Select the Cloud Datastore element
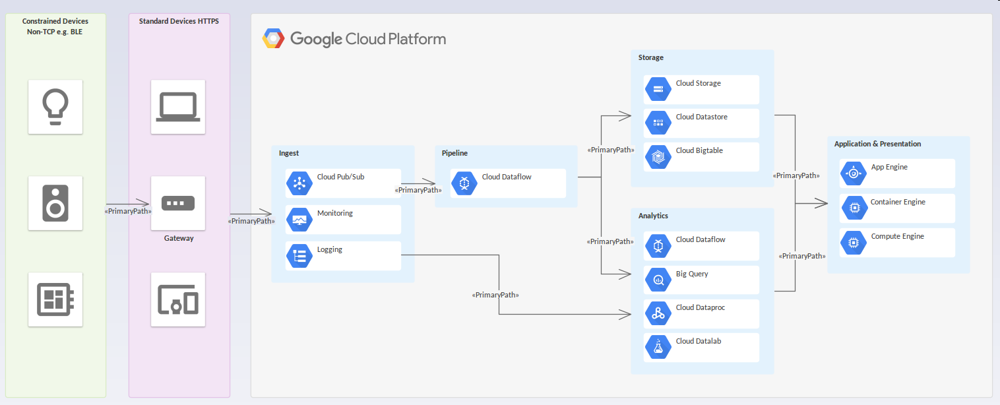This screenshot has width=1000, height=405. [x=701, y=123]
